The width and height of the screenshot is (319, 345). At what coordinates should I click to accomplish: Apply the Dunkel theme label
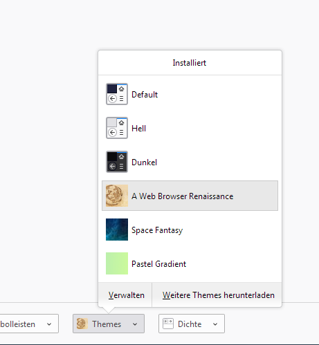(144, 162)
